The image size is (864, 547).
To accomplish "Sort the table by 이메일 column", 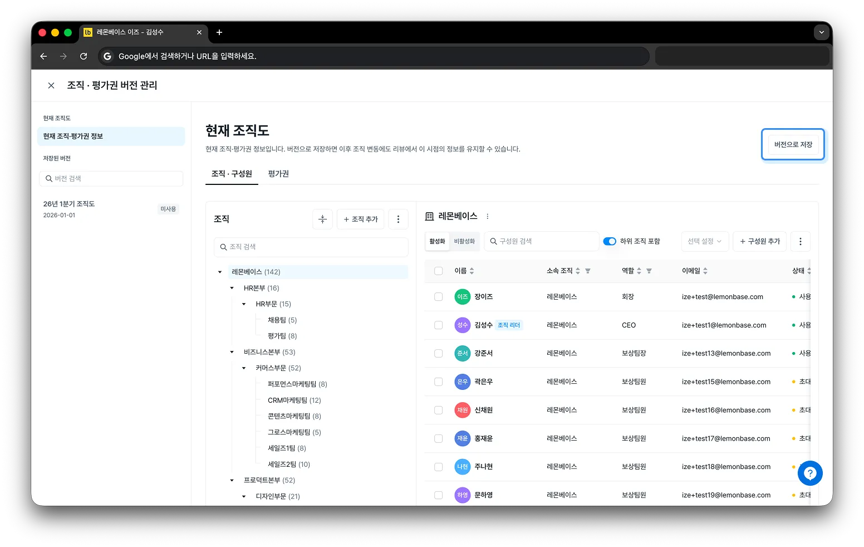I will [705, 271].
